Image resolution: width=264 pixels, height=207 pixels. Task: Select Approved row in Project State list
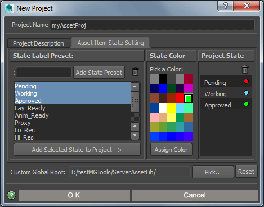coord(226,104)
